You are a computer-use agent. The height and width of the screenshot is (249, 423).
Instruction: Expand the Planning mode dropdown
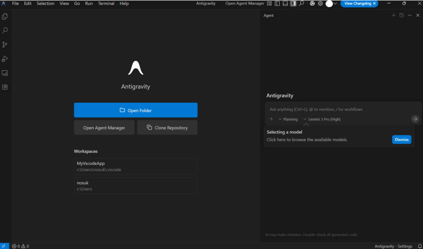tap(288, 119)
